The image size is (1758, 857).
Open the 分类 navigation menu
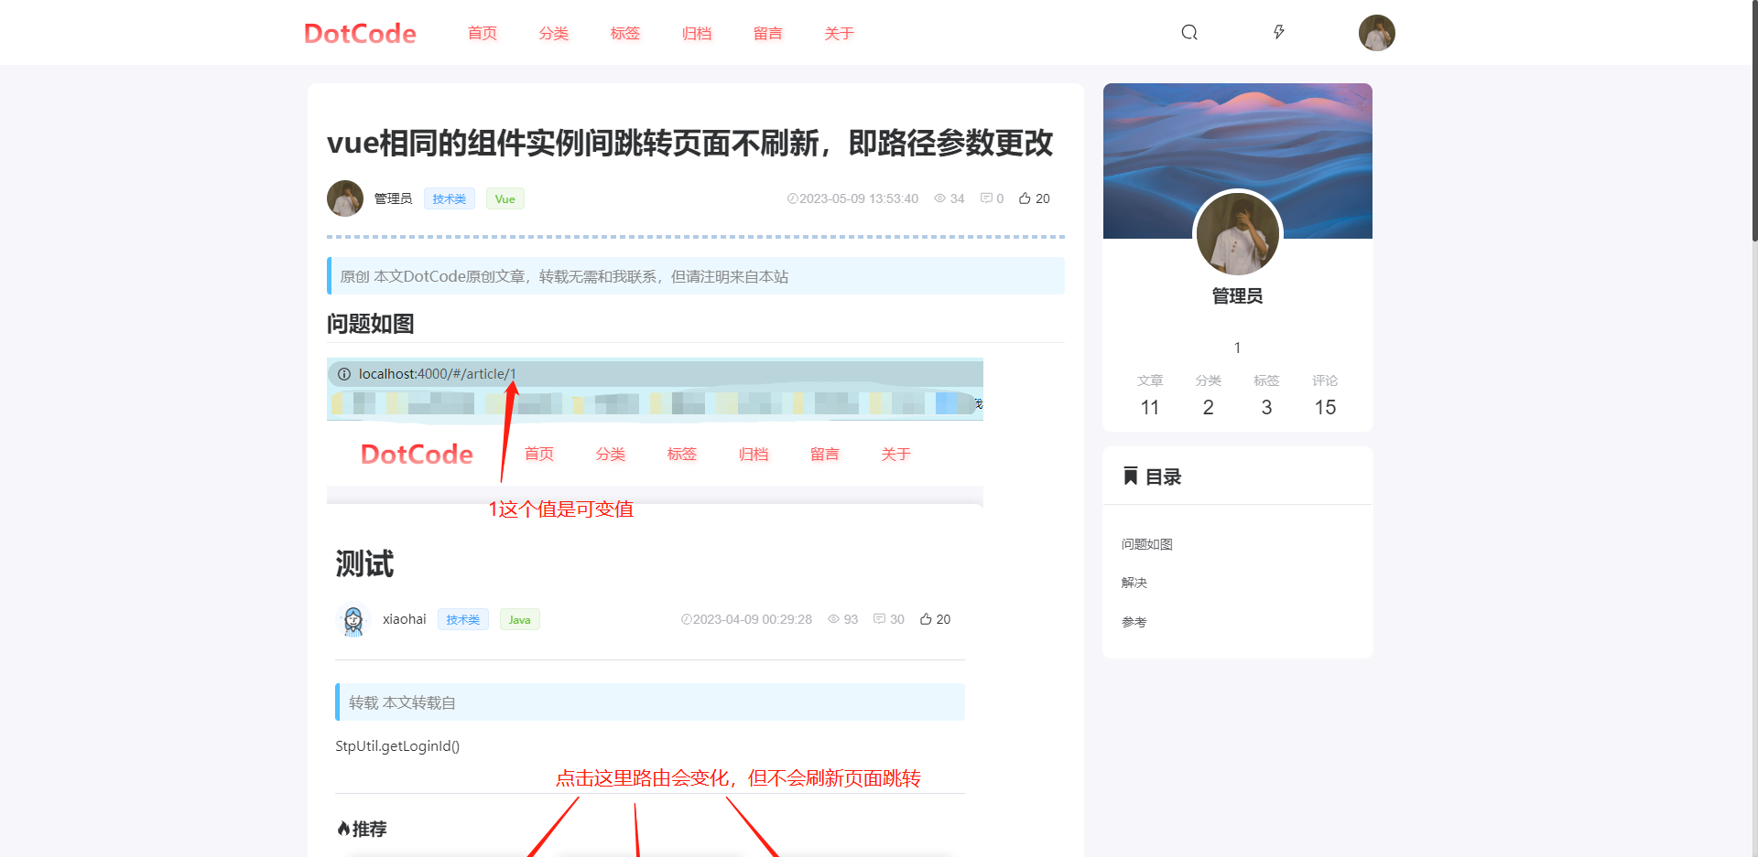pyautogui.click(x=554, y=34)
